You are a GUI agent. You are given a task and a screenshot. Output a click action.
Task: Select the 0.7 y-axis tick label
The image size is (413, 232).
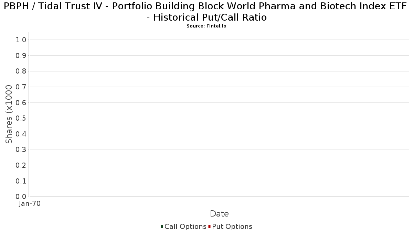[x=21, y=87]
